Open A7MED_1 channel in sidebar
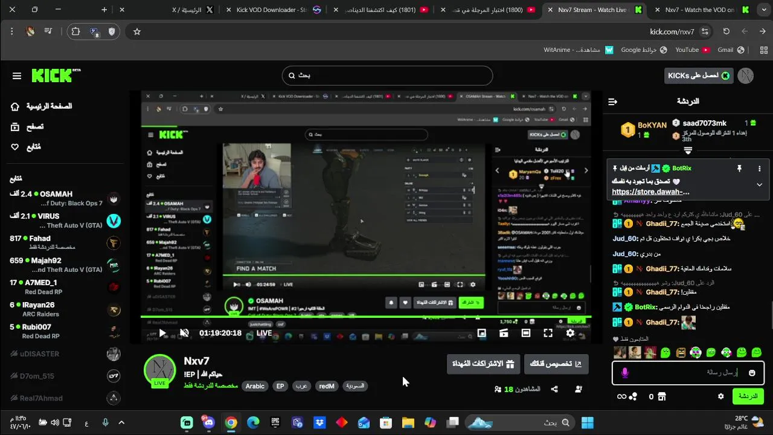Viewport: 773px width, 435px height. (x=65, y=287)
